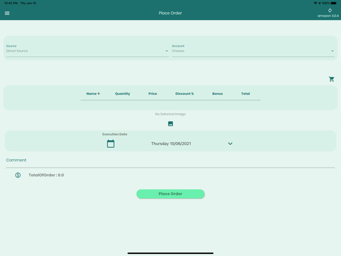The image size is (341, 256).
Task: Tap the location arrow status icon
Action: [320, 3]
